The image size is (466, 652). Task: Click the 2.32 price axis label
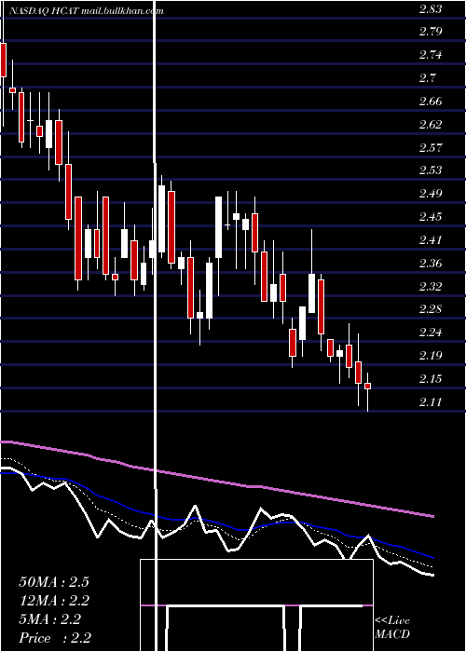coord(430,287)
